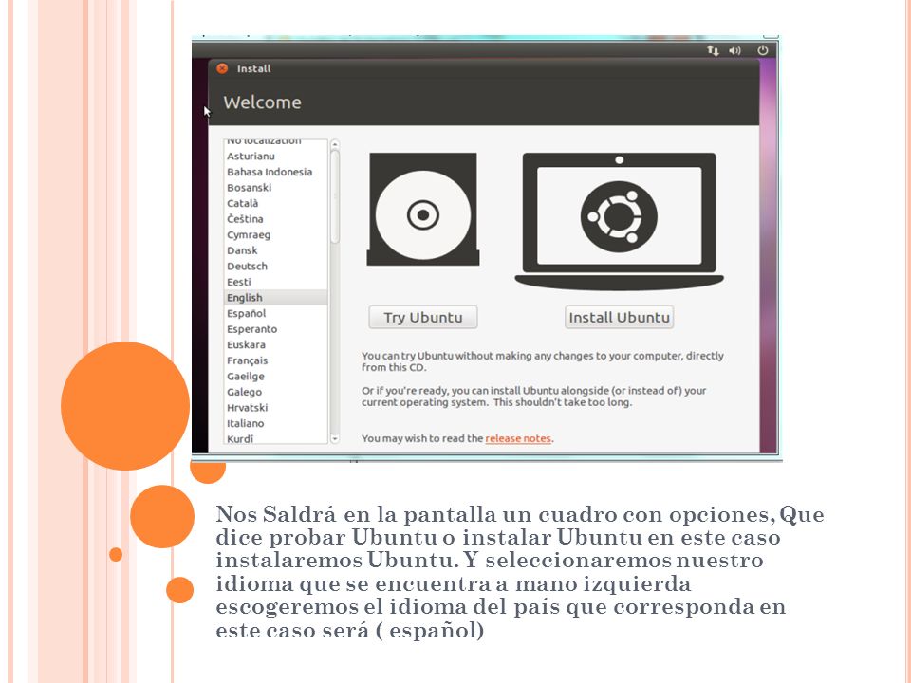The image size is (911, 683).
Task: Choose Euskara language
Action: [x=276, y=344]
